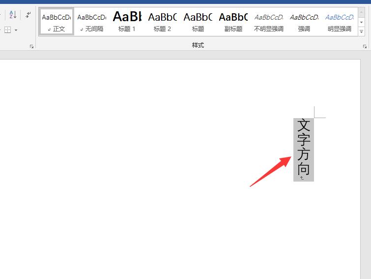Apply the 不明显强调 style

[x=269, y=22]
